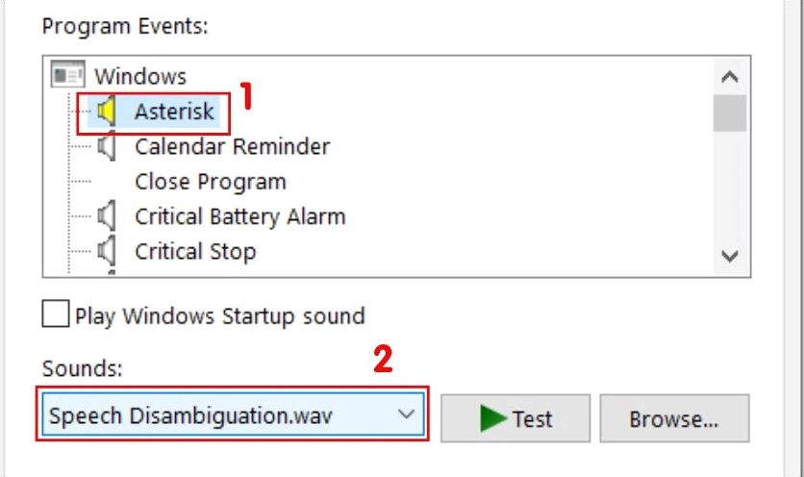The height and width of the screenshot is (477, 804).
Task: Click the speaker icon beside Critical Battery Alarm
Action: pos(108,216)
